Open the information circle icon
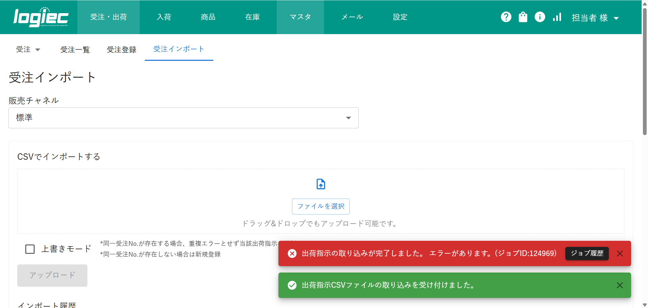Viewport: 648px width, 308px height. pyautogui.click(x=540, y=17)
